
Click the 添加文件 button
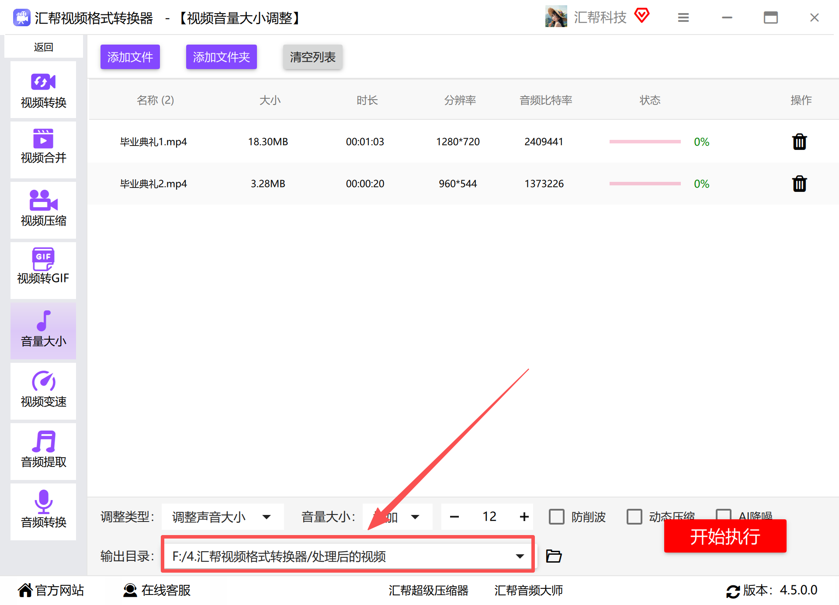130,57
